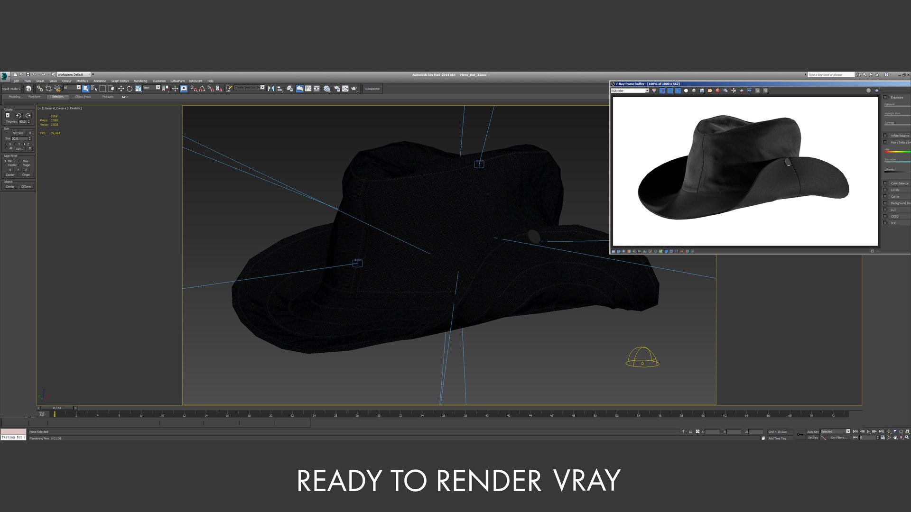Click the TSInspector button

pos(372,89)
